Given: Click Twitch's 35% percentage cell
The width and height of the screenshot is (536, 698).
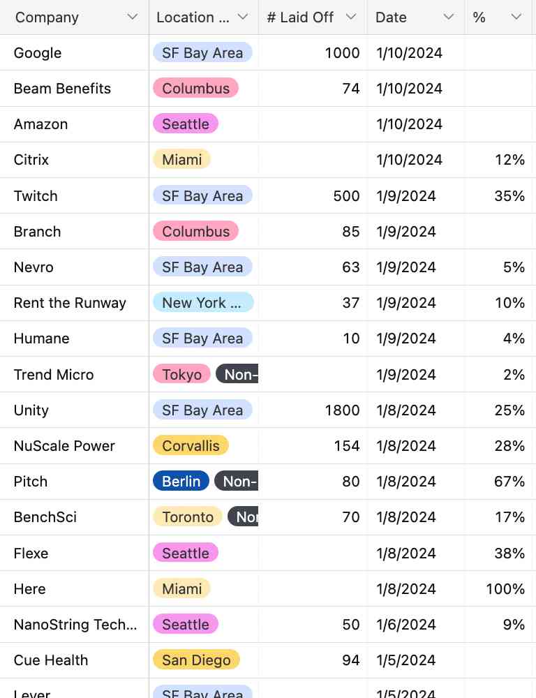Looking at the screenshot, I should point(499,196).
